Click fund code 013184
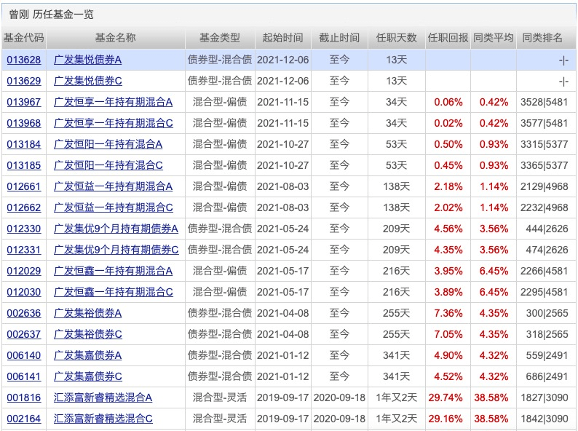Viewport: 578px width, 431px height. click(x=24, y=144)
